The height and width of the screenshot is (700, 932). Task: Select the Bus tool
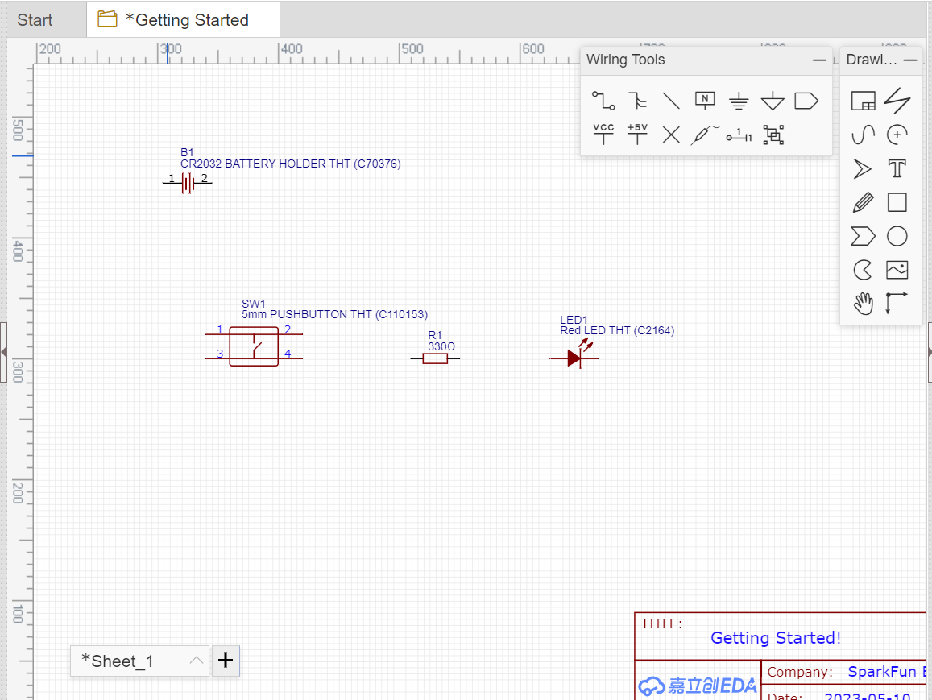point(637,100)
